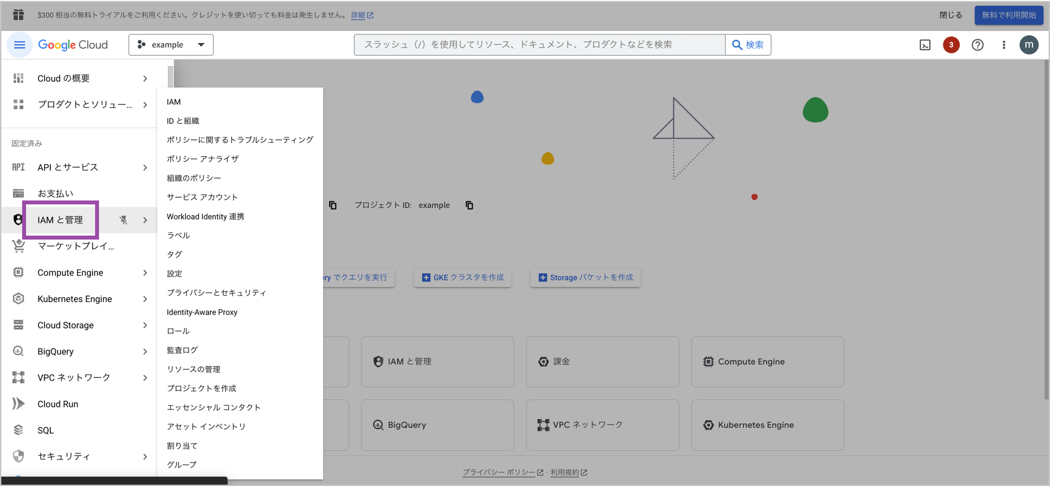The height and width of the screenshot is (486, 1050).
Task: Click Storage バケットを作成 button
Action: [x=585, y=278]
